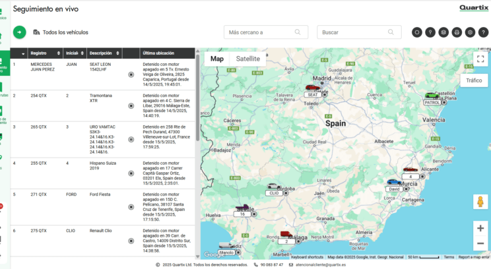Select the 254 QTX registration cell

point(38,96)
